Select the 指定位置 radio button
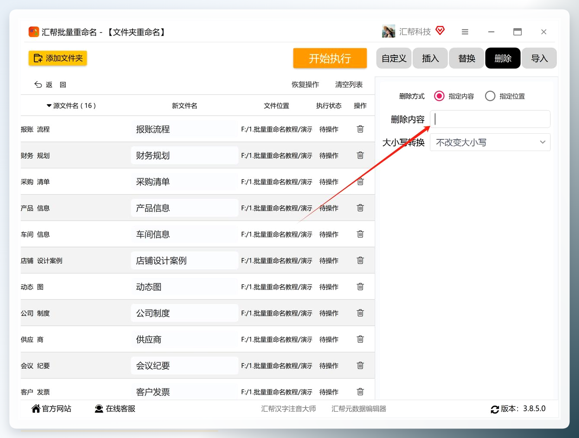 [x=490, y=96]
